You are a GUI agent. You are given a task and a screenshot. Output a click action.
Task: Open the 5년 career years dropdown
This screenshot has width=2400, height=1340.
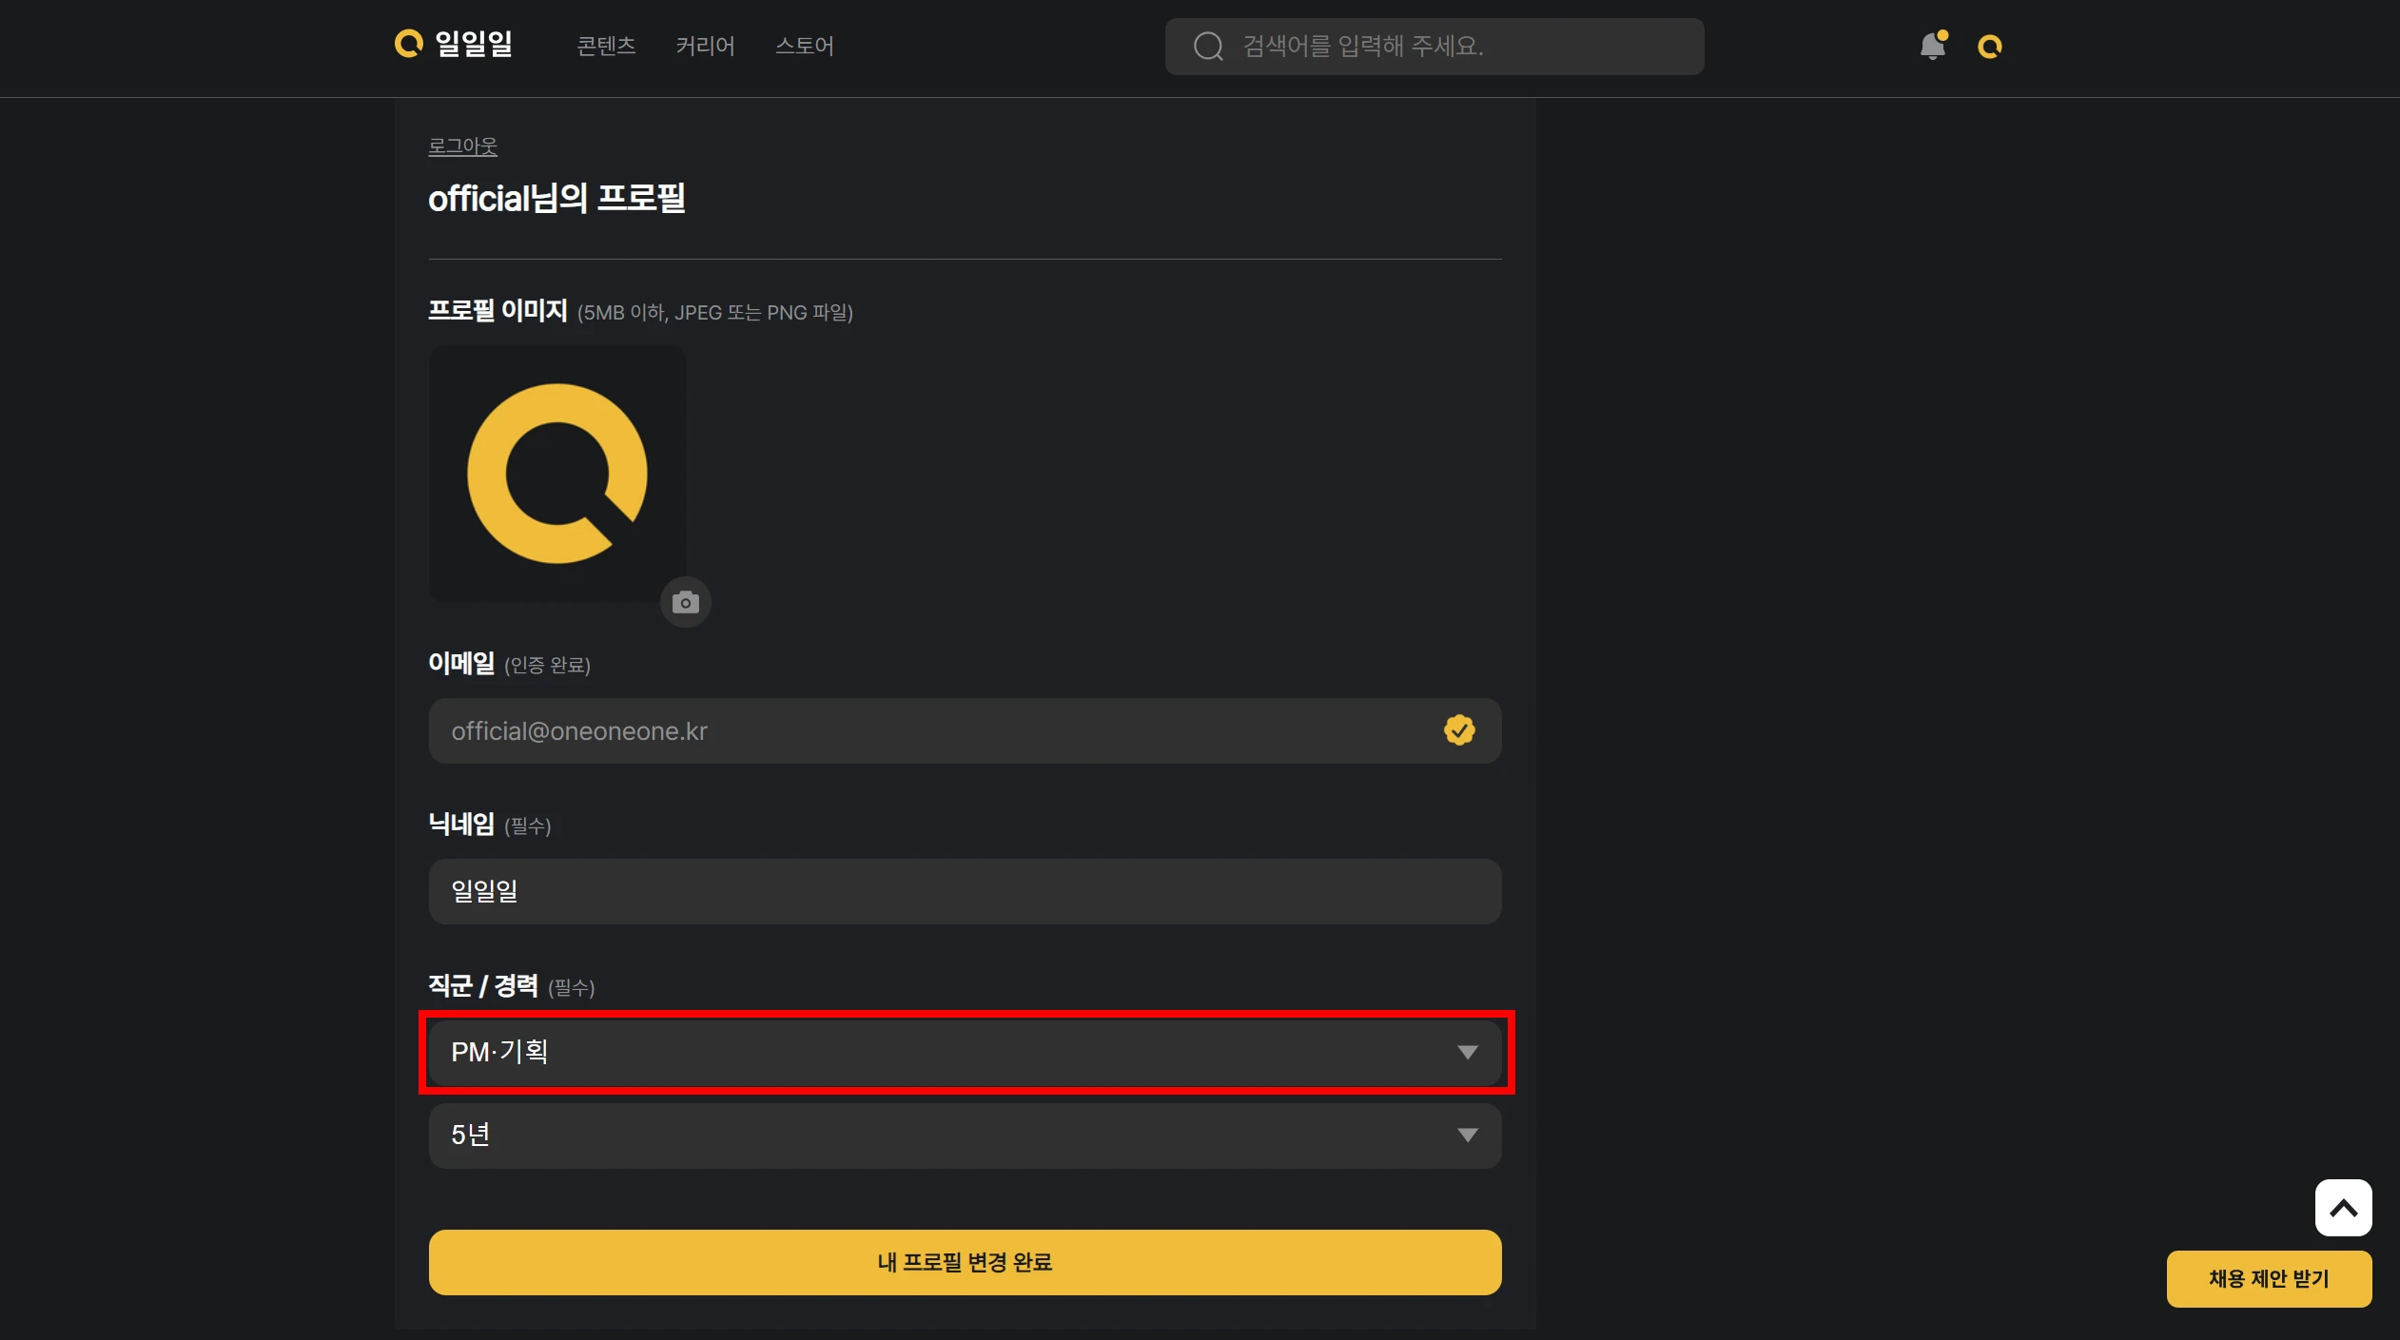(965, 1136)
